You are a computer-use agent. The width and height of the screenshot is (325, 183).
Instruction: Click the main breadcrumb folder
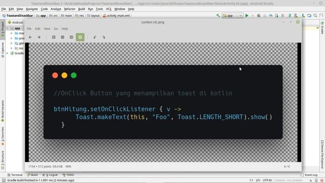click(x=67, y=16)
